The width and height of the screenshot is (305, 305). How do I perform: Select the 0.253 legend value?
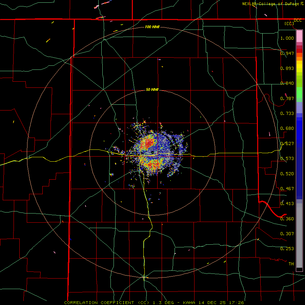tap(287, 249)
